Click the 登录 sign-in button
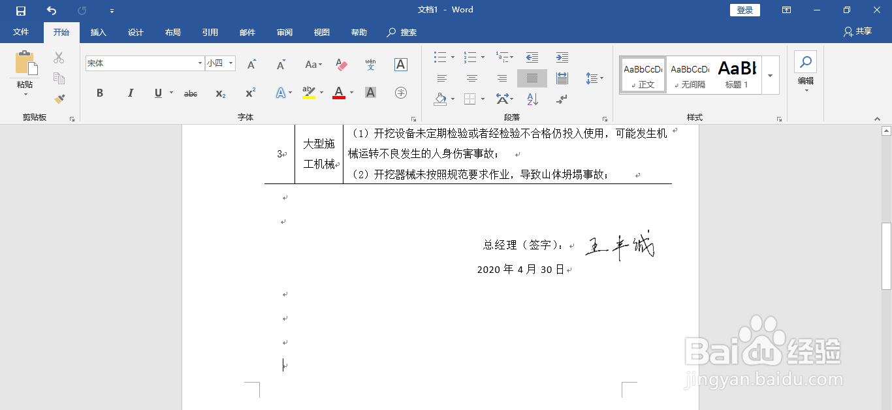892x410 pixels. [744, 10]
